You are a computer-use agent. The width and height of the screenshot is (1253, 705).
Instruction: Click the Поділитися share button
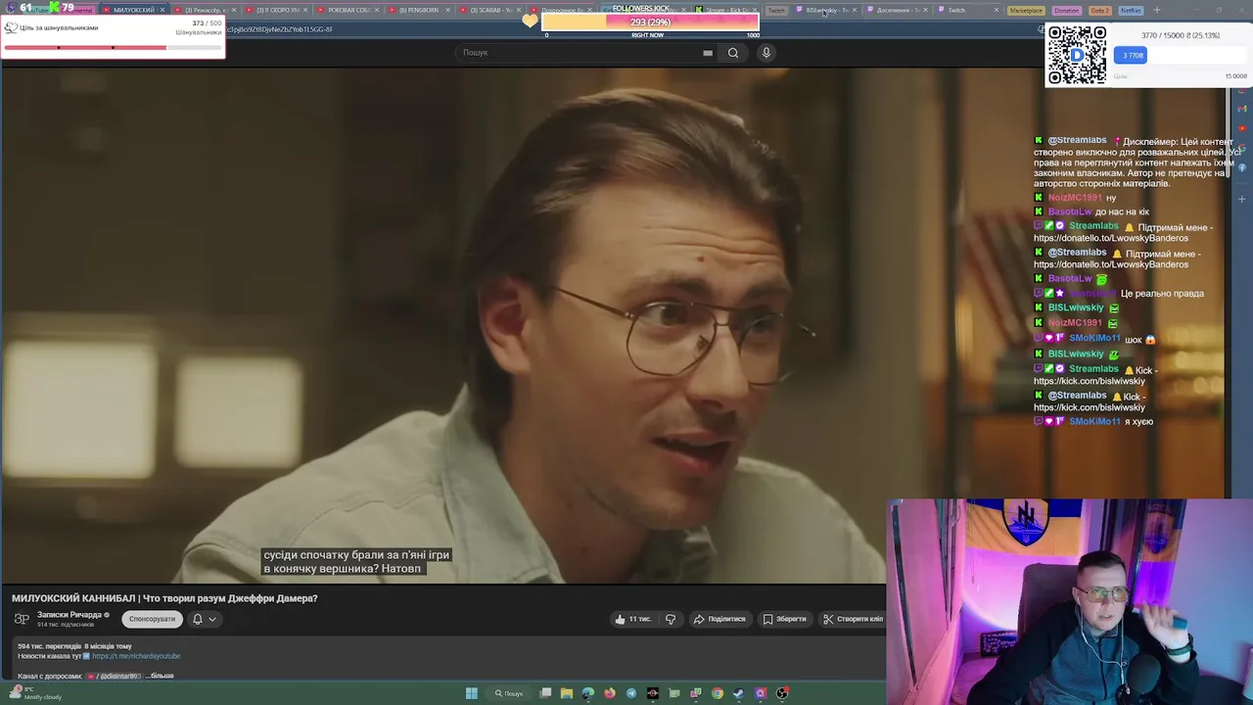(x=719, y=619)
